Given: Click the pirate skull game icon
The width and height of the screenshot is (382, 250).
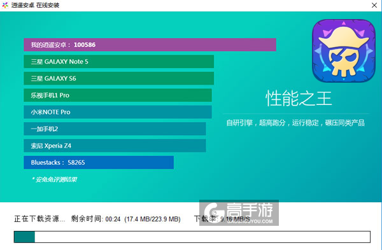Looking at the screenshot, I should tap(344, 51).
